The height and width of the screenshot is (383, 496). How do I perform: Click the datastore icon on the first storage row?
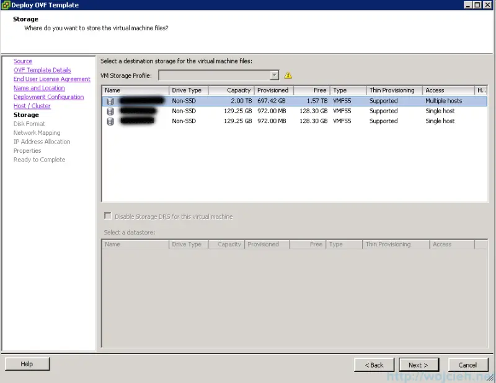pos(110,100)
